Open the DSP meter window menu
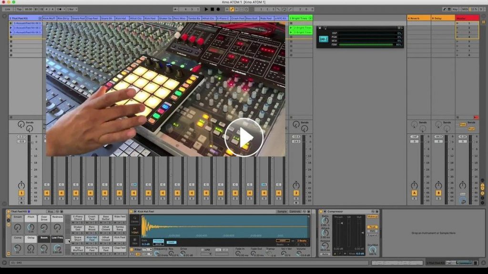Image resolution: width=488 pixels, height=274 pixels. [x=400, y=28]
